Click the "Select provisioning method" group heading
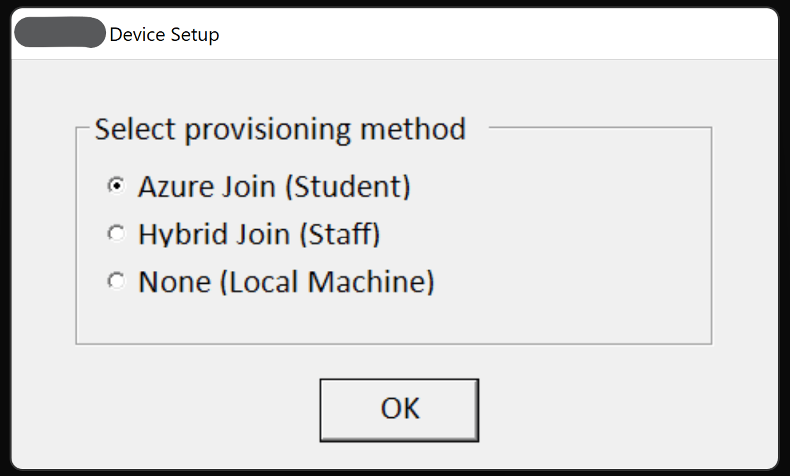The height and width of the screenshot is (476, 790). (280, 129)
